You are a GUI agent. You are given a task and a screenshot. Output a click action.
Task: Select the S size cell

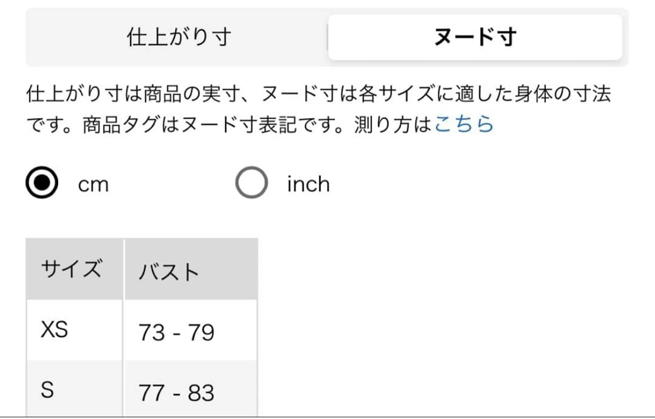pos(74,389)
